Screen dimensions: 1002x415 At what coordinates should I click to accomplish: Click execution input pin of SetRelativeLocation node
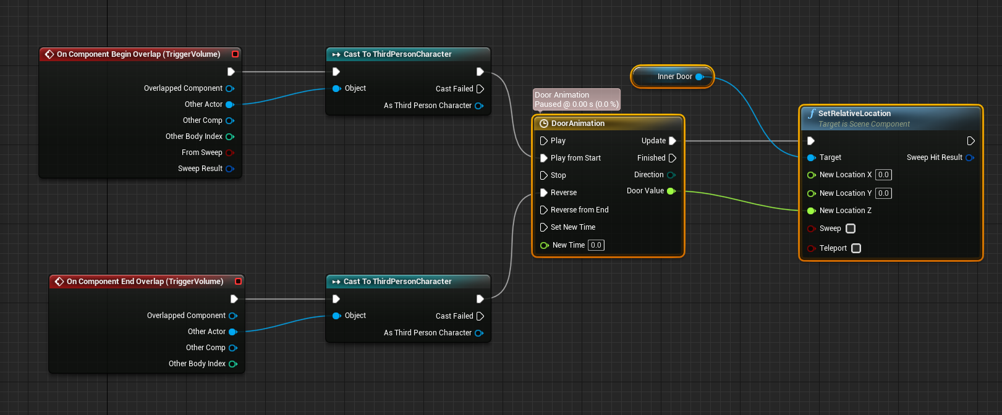click(x=811, y=141)
